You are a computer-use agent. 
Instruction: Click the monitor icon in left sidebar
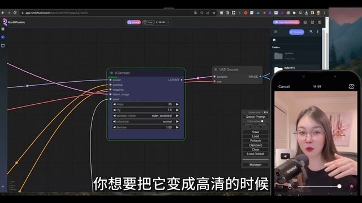click(3, 46)
